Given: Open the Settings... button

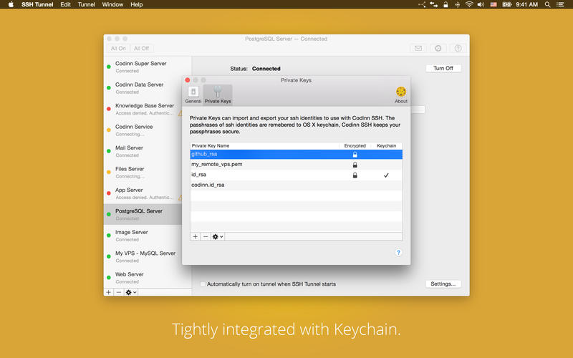Looking at the screenshot, I should point(443,284).
